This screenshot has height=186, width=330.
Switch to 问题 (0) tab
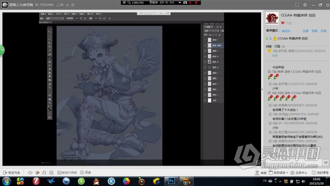click(279, 46)
